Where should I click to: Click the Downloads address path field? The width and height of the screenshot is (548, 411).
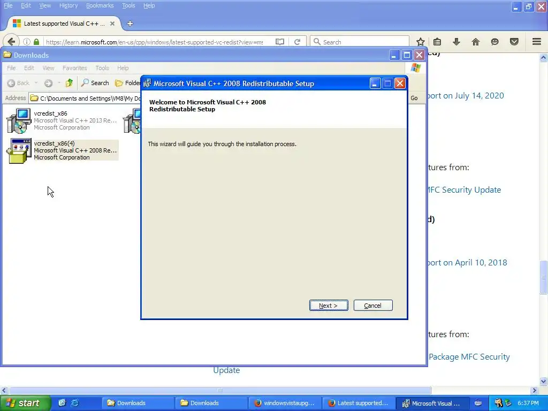(85, 98)
